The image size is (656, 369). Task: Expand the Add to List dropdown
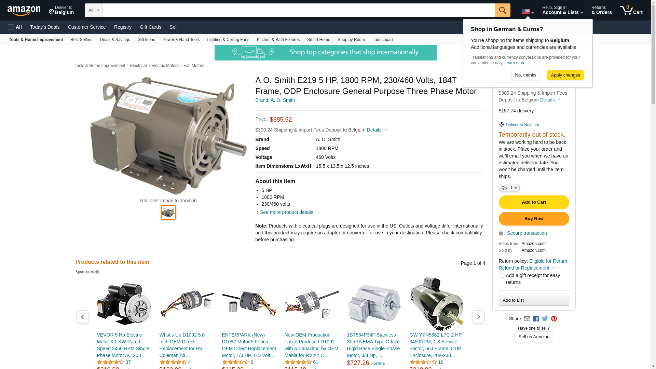534,300
